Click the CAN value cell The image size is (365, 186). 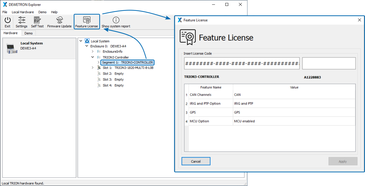tap(294, 95)
